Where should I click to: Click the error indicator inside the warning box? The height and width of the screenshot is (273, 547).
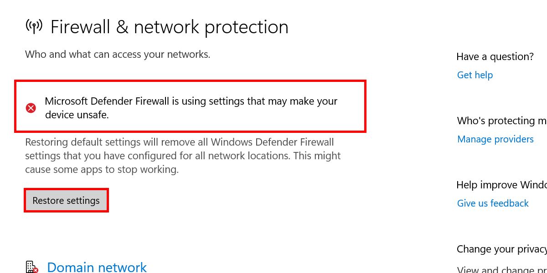pos(31,108)
